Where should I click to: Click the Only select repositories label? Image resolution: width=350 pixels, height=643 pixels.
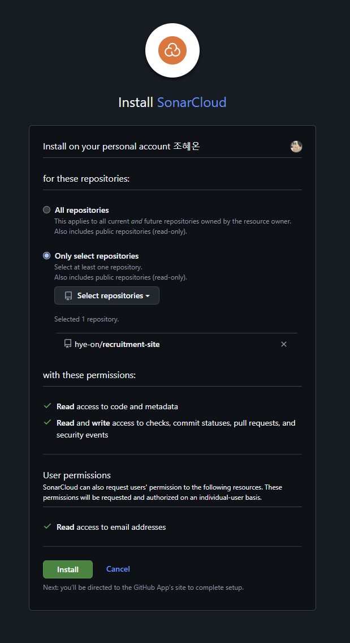click(x=97, y=256)
